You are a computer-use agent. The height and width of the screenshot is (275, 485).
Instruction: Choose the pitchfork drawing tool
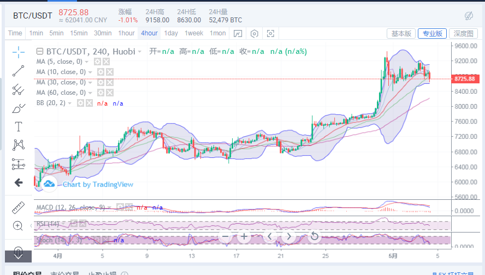[x=19, y=89]
